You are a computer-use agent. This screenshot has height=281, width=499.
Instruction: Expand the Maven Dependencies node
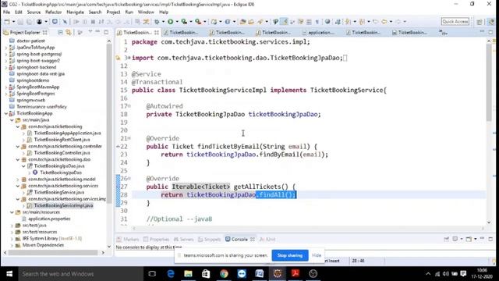(x=12, y=245)
